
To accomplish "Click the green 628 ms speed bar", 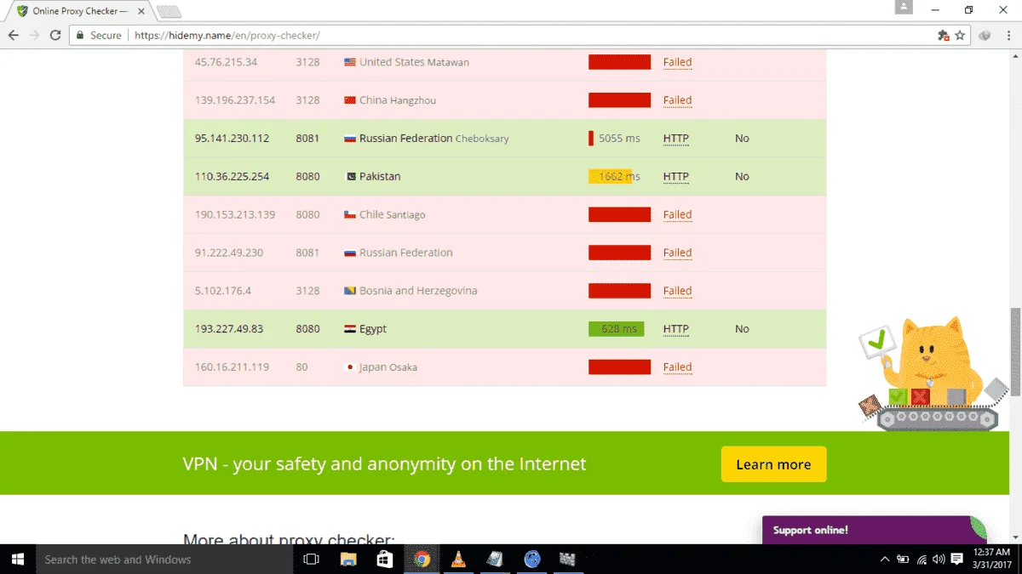I will click(616, 329).
